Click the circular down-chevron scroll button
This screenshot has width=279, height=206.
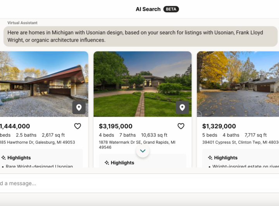coord(143,151)
